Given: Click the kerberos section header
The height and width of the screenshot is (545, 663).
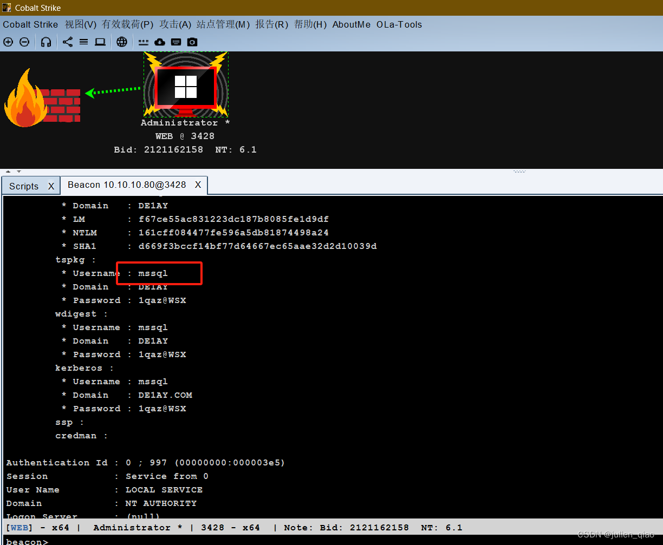Looking at the screenshot, I should (x=84, y=368).
